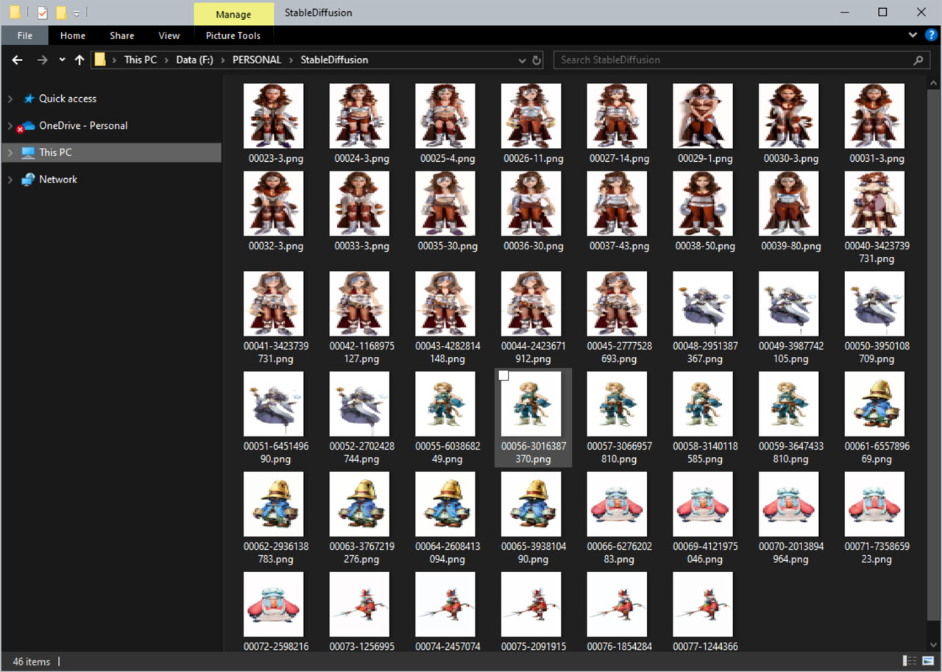Select thumbnail 00055-603868249.png
The height and width of the screenshot is (672, 942).
point(445,404)
